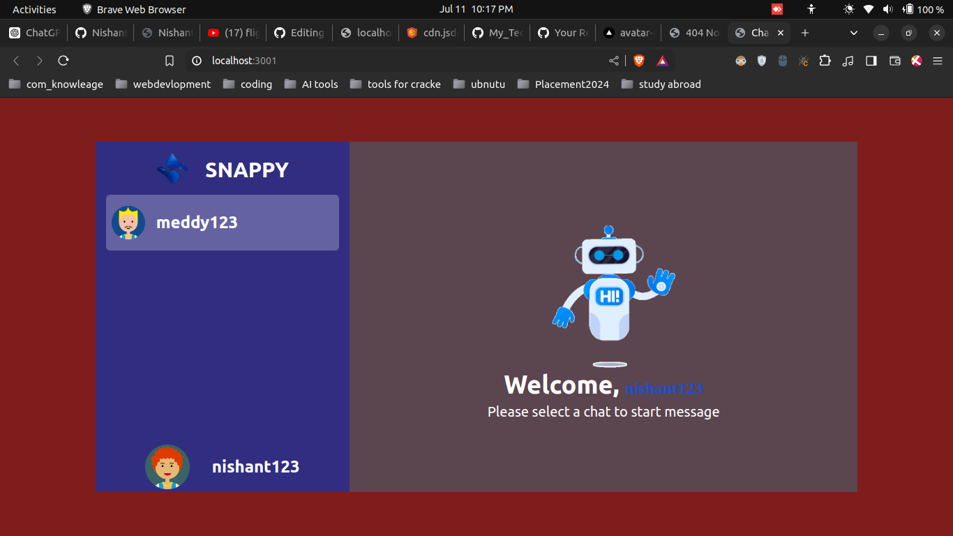953x536 pixels.
Task: Open the study abroad bookmarks folder
Action: pos(661,84)
